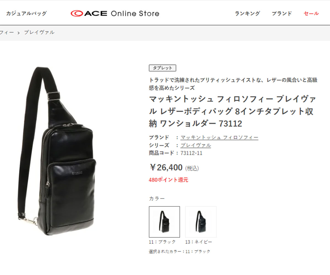Select the 11：ブラック color swatch
330x275 pixels.
(164, 222)
